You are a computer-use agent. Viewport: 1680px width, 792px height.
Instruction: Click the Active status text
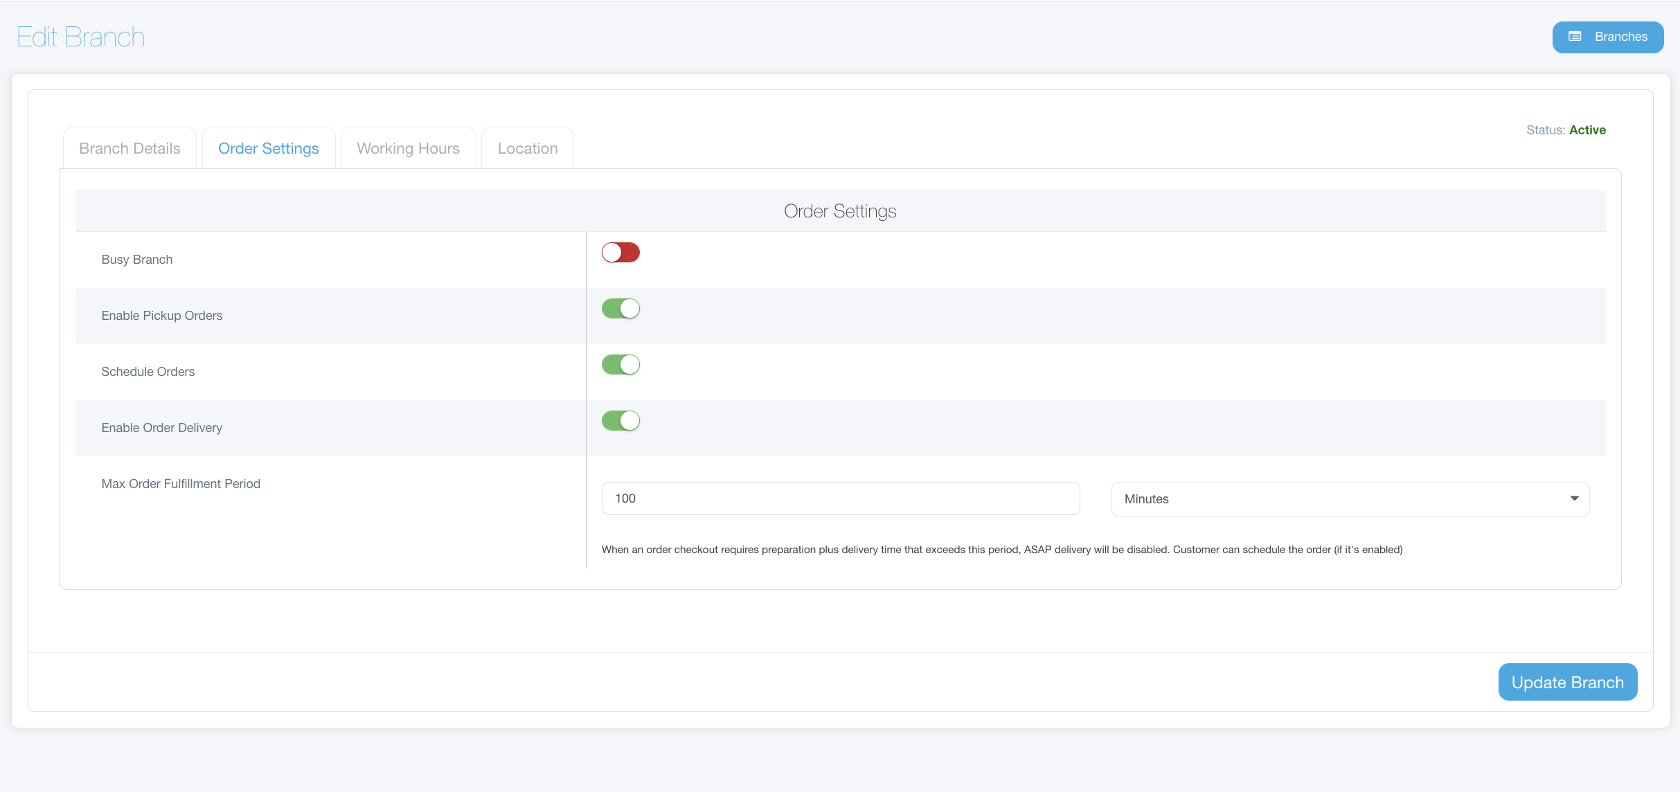click(x=1587, y=130)
